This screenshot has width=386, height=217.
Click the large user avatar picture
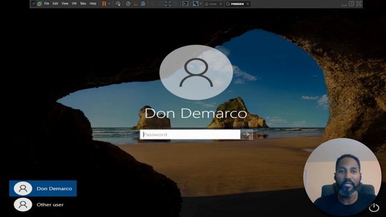tap(196, 72)
